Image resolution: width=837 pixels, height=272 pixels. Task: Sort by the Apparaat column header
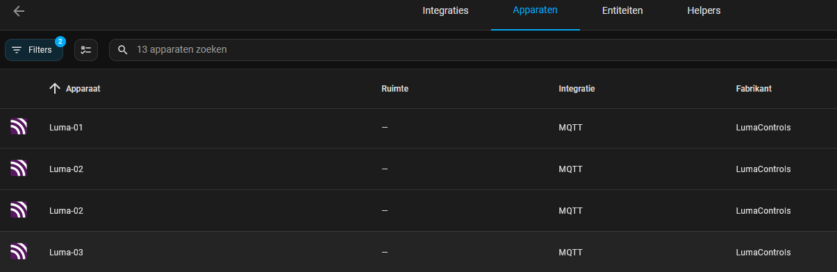pos(83,89)
